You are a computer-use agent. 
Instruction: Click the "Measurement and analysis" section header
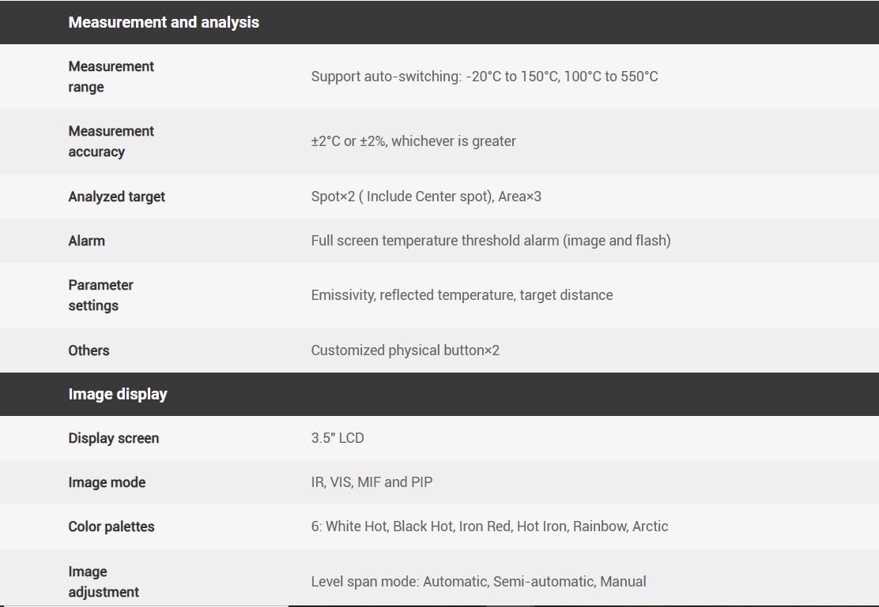(x=164, y=22)
